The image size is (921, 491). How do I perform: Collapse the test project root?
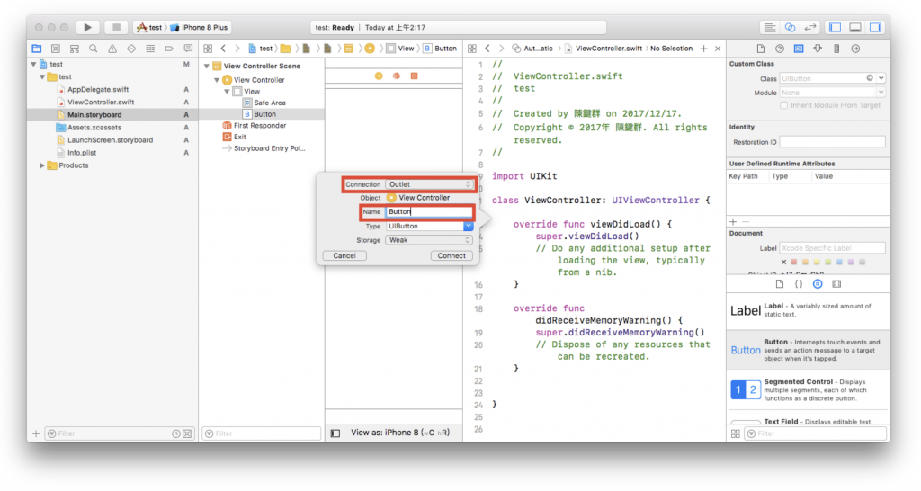(x=33, y=64)
